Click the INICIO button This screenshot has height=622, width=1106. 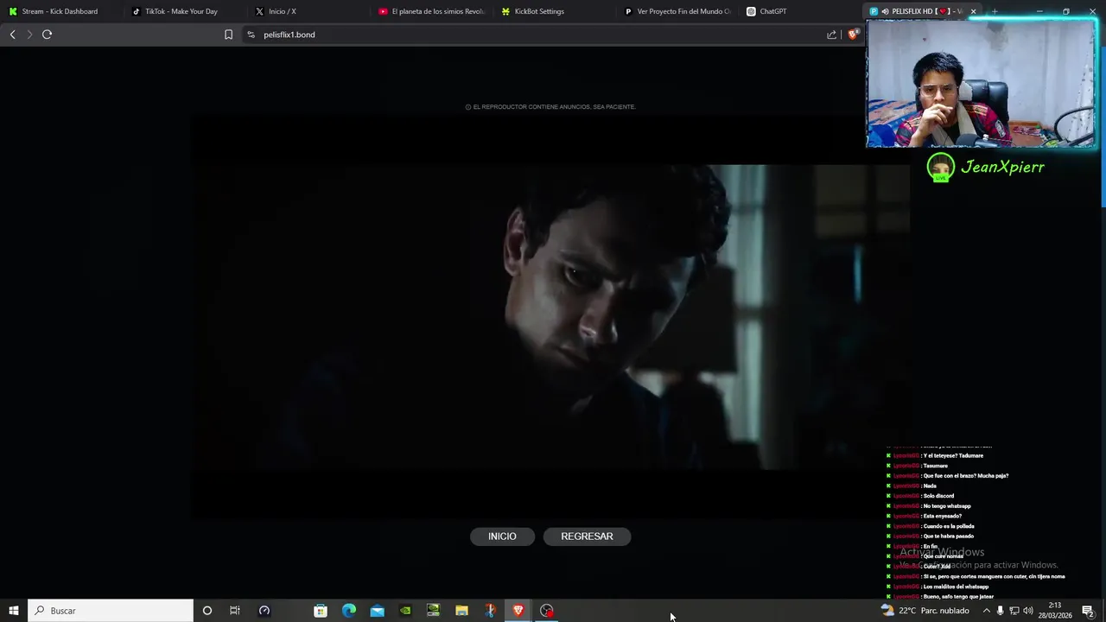(x=502, y=536)
